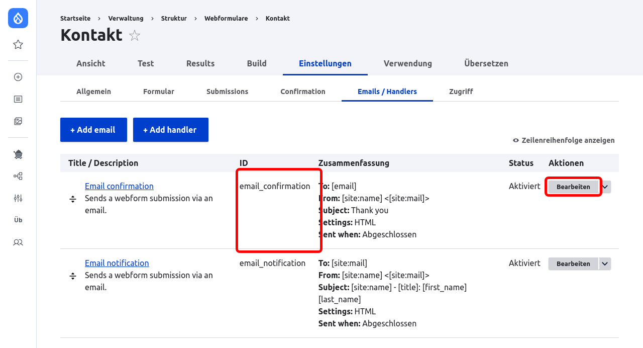Switch to the Test tab
Screen dimensions: 643x348
click(146, 63)
